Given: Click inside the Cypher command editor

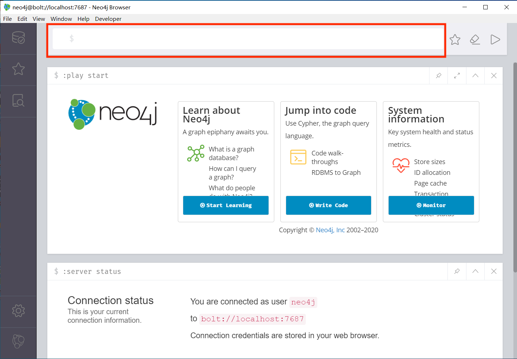Looking at the screenshot, I should coord(247,39).
